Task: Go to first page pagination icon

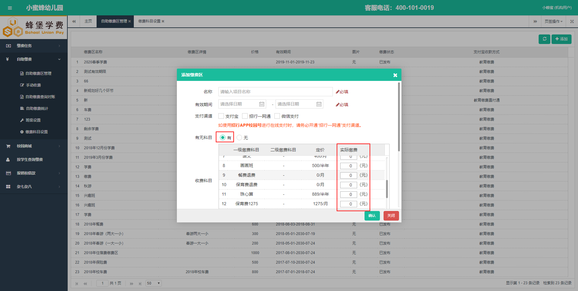Action: [77, 284]
